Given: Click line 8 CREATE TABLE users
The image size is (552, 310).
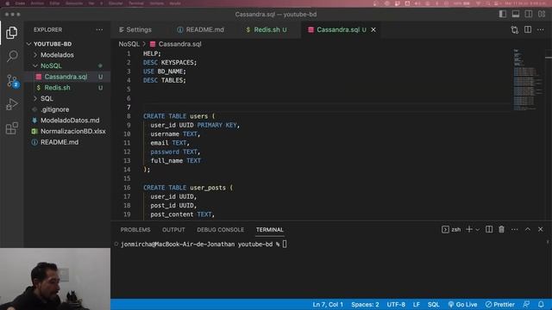Looking at the screenshot, I should tap(179, 116).
